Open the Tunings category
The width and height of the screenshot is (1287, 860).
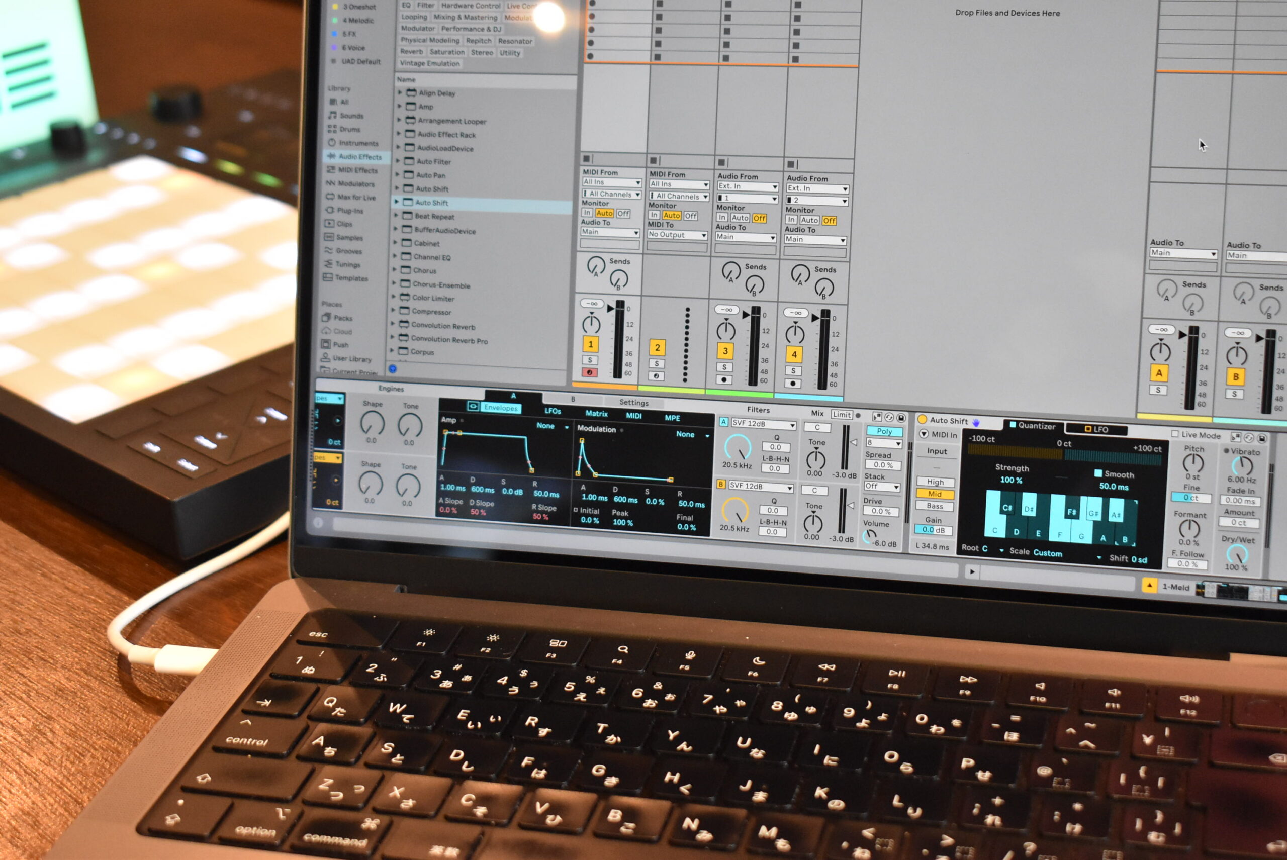[342, 264]
